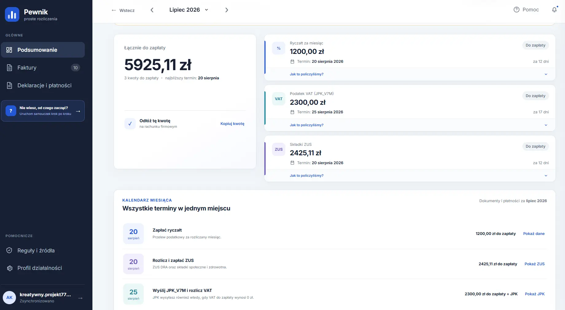Image resolution: width=565 pixels, height=310 pixels.
Task: Click the total amount 5925,11 zł
Action: [x=158, y=65]
